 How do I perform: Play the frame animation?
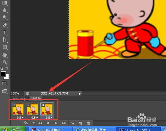coord(56,123)
